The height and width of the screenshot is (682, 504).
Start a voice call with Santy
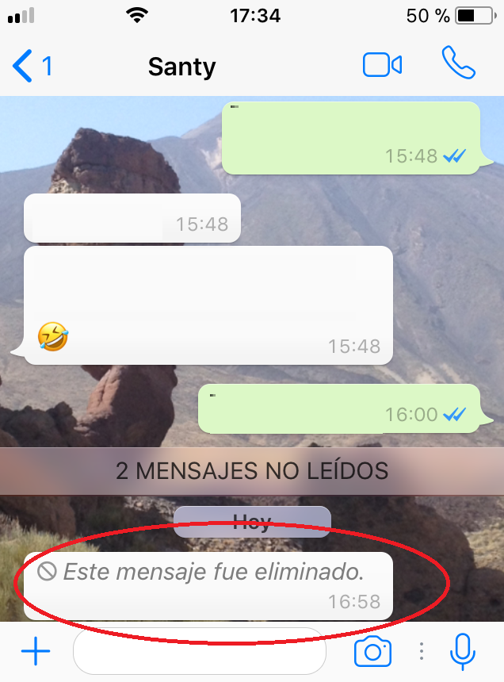tap(458, 63)
